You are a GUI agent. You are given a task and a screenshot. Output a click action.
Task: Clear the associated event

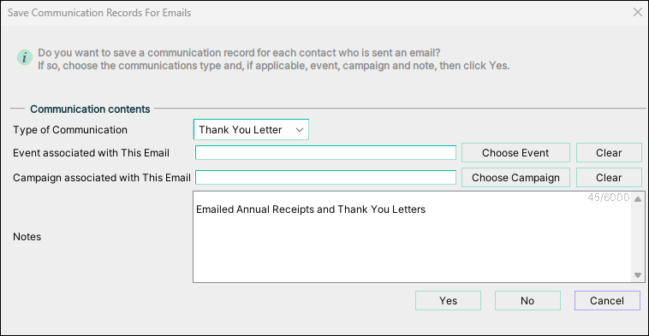coord(609,153)
